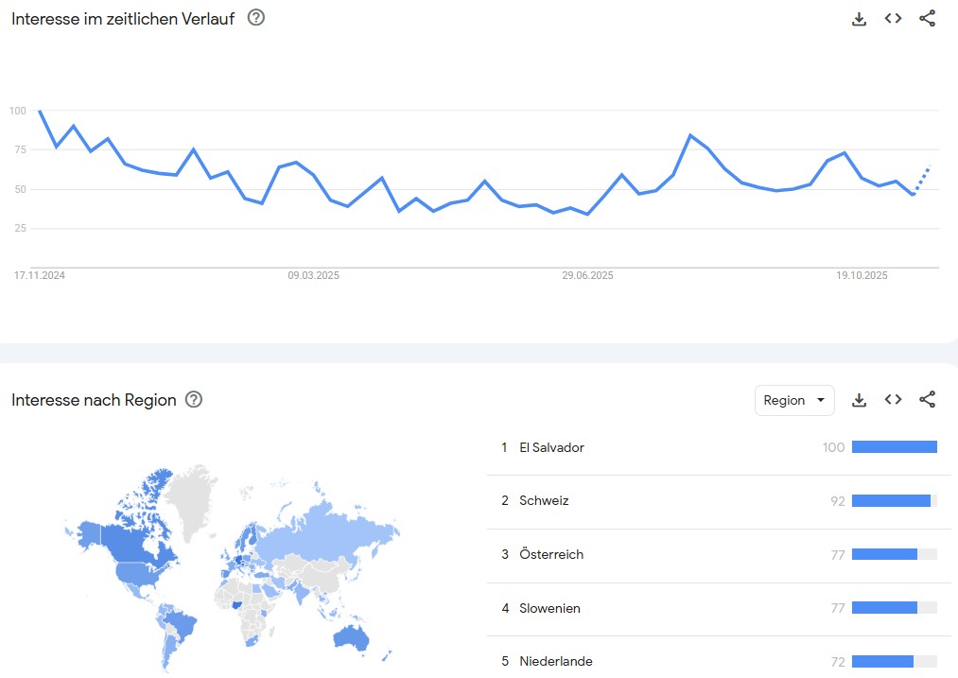The width and height of the screenshot is (958, 678).
Task: Open help for 'Interesse nach Region'
Action: click(x=194, y=400)
